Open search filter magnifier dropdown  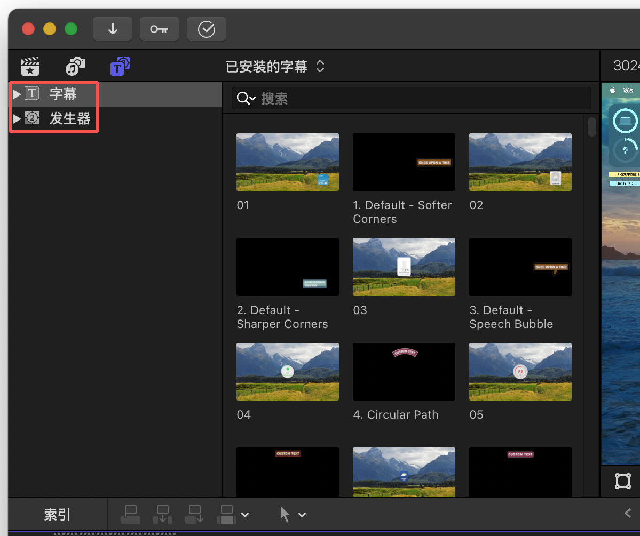[246, 98]
